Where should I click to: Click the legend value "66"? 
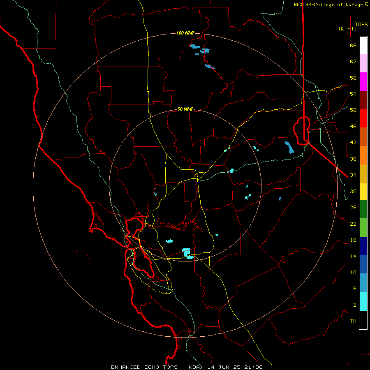pyautogui.click(x=353, y=45)
